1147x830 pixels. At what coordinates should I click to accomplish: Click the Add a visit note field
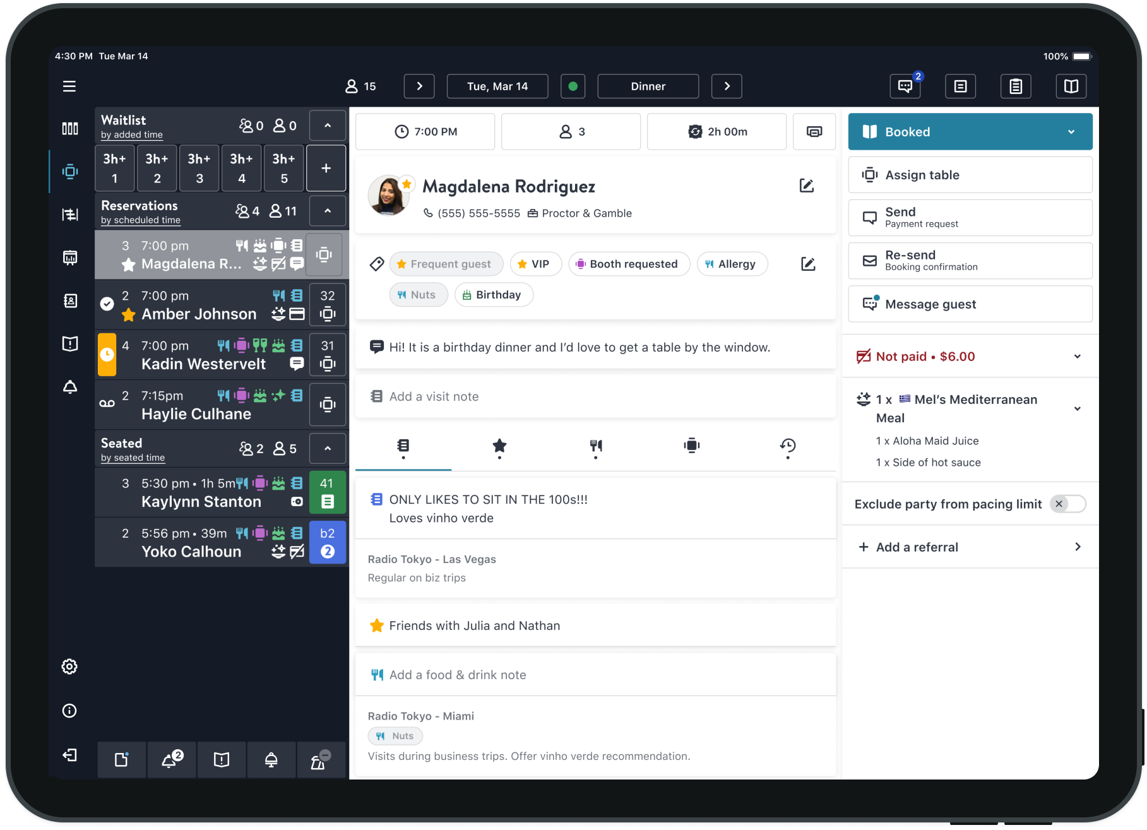coord(595,396)
